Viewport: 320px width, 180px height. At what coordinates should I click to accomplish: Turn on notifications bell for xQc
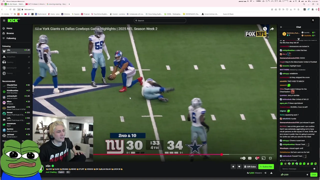[x=233, y=167]
